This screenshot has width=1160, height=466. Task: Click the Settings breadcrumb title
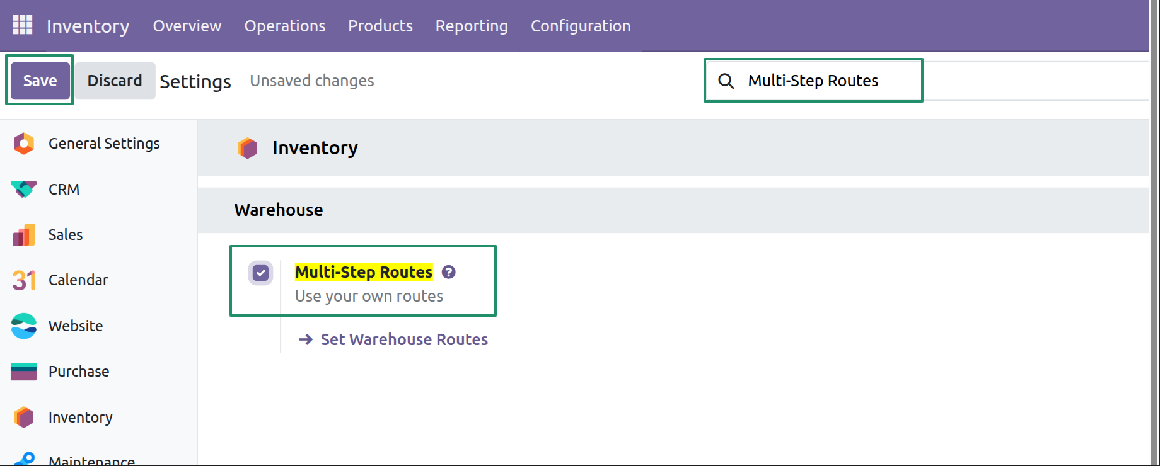click(195, 81)
